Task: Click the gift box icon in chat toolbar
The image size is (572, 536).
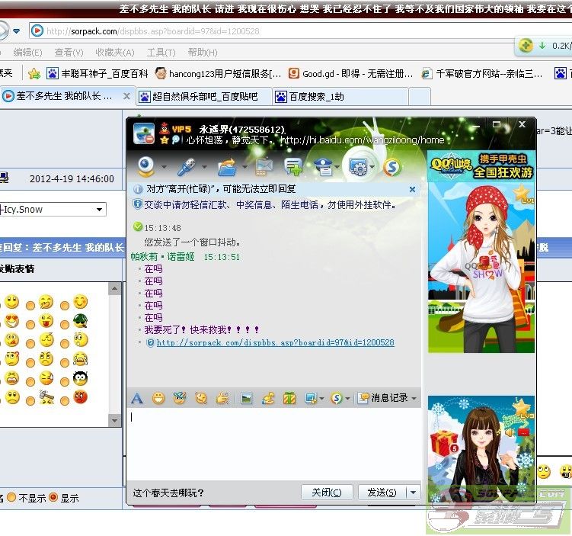Action: 289,398
